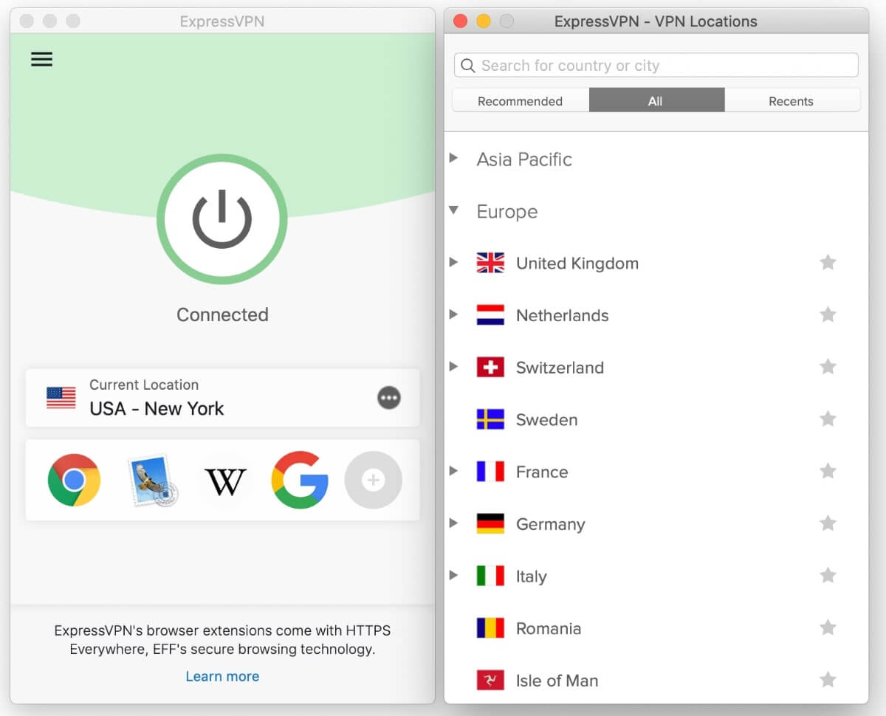
Task: Open the hamburger menu
Action: click(41, 59)
